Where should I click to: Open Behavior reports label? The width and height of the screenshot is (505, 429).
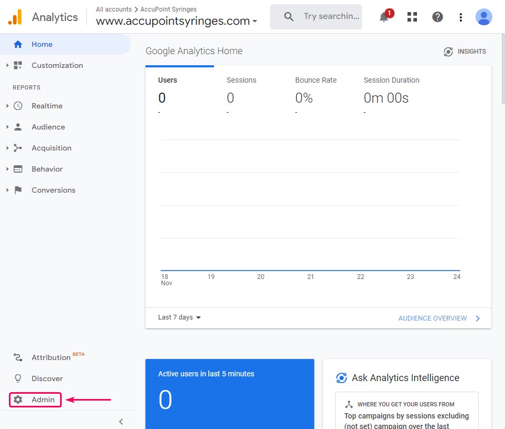tap(47, 169)
